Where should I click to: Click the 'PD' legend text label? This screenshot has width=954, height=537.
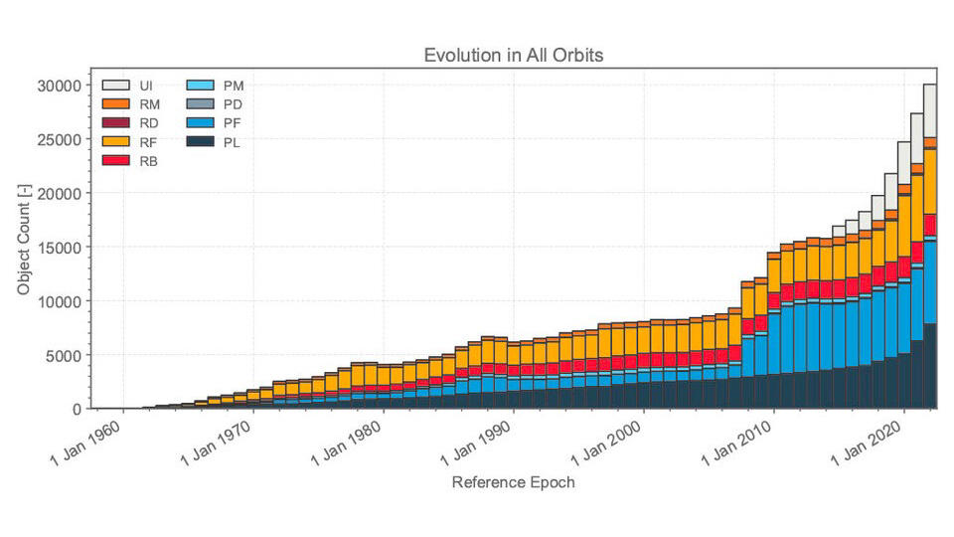tap(233, 104)
